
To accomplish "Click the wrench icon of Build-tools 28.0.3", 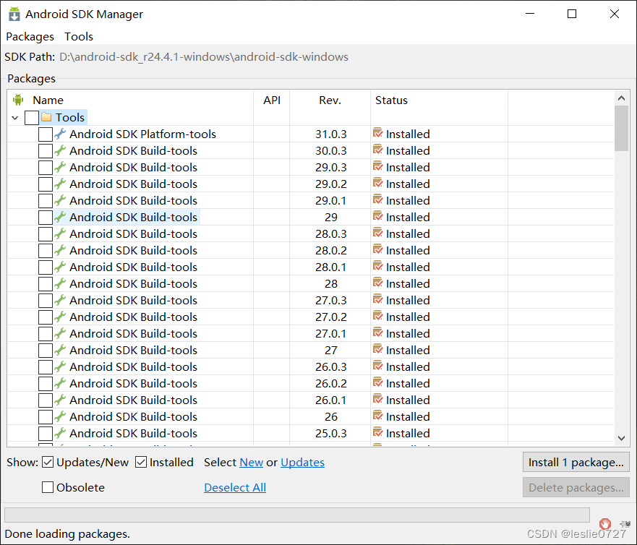I will (x=60, y=233).
